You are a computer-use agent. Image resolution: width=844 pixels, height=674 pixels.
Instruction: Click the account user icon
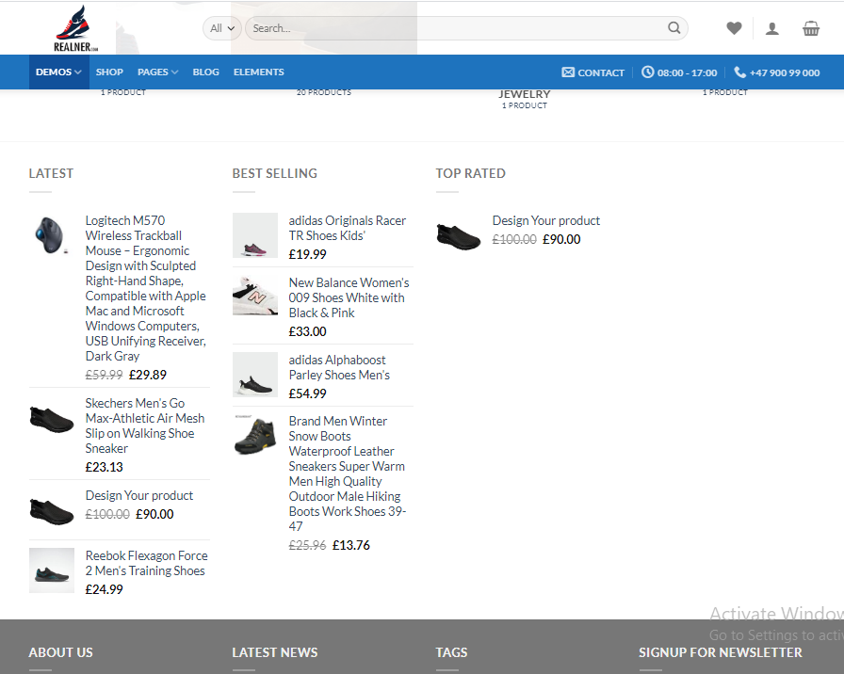coord(772,28)
